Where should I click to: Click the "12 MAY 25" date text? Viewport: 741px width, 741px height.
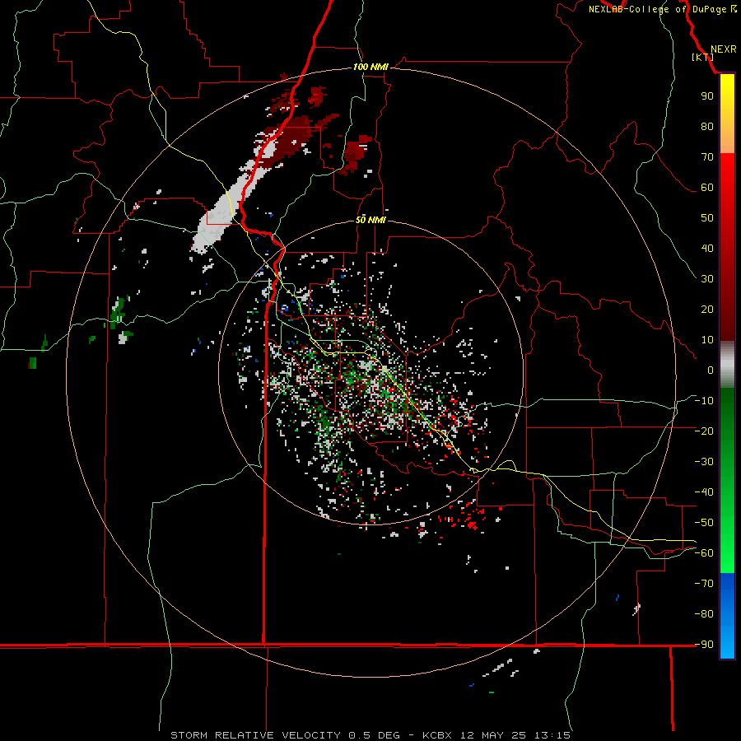pyautogui.click(x=493, y=735)
